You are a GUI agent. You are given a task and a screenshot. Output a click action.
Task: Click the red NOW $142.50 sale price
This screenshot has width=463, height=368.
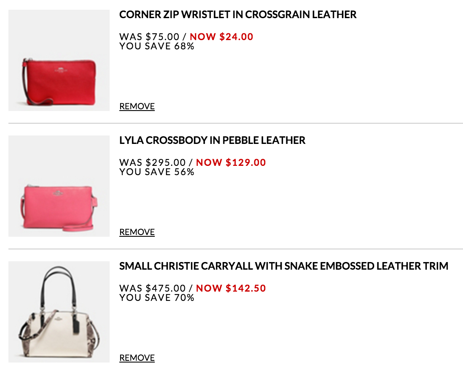point(231,288)
